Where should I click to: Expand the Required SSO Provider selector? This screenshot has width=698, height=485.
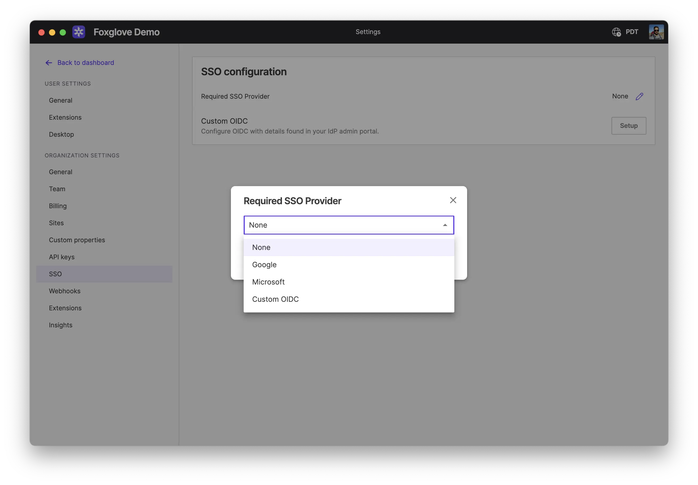coord(348,225)
